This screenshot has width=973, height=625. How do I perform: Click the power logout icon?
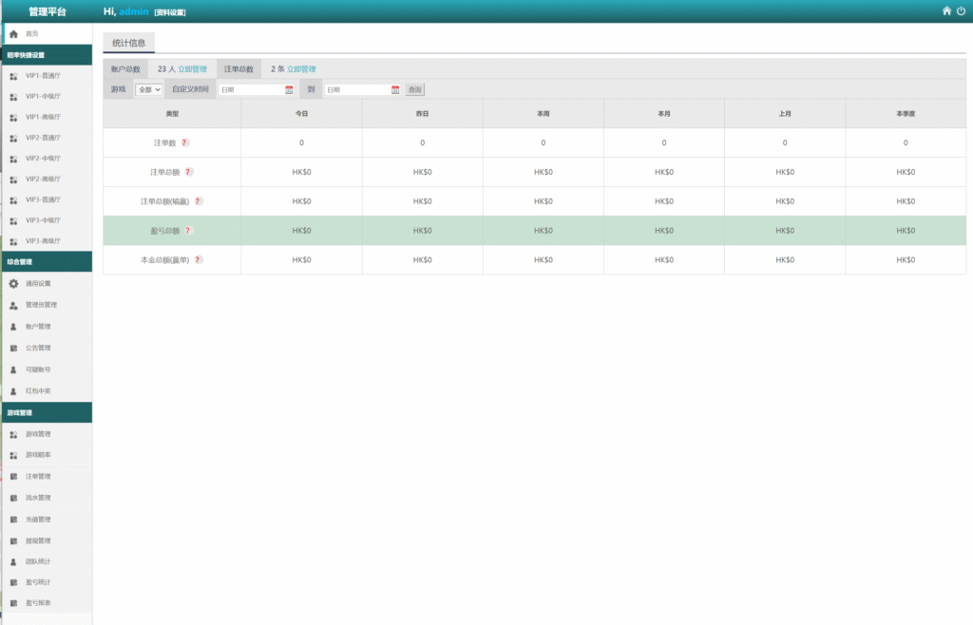[961, 11]
